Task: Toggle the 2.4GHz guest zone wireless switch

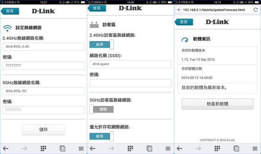Action: [101, 44]
